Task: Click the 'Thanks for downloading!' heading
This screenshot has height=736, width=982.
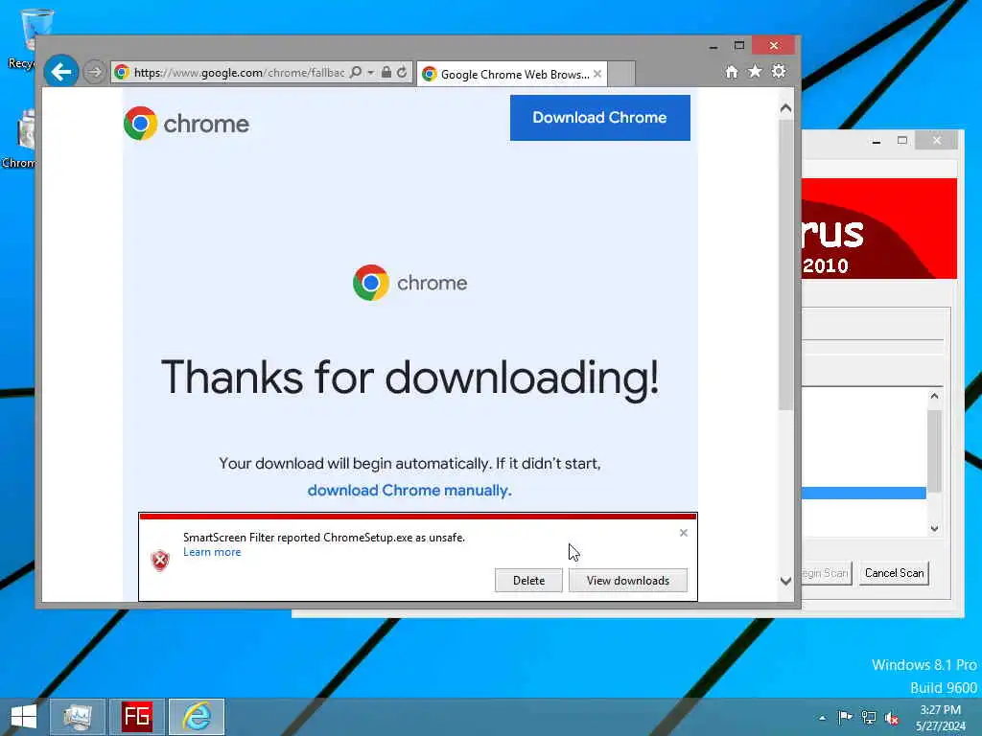Action: (x=409, y=378)
